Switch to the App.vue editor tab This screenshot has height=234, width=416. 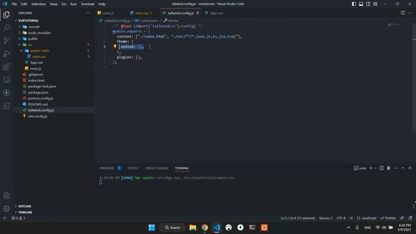tap(216, 13)
